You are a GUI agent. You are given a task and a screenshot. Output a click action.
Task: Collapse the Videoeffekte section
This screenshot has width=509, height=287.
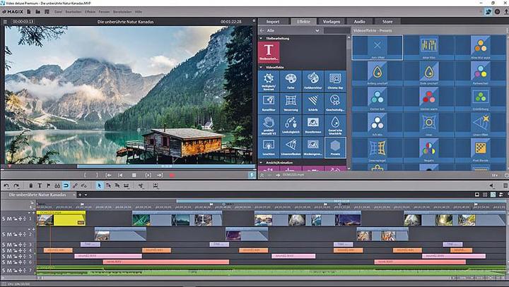point(260,67)
